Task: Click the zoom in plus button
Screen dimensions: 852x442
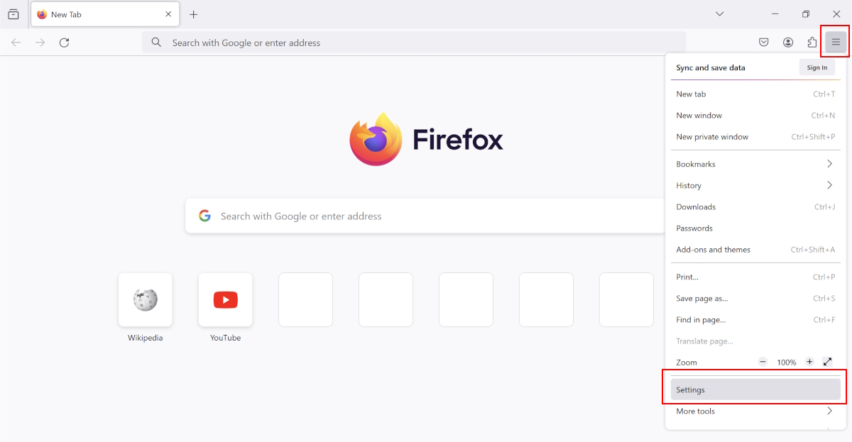Action: 809,362
